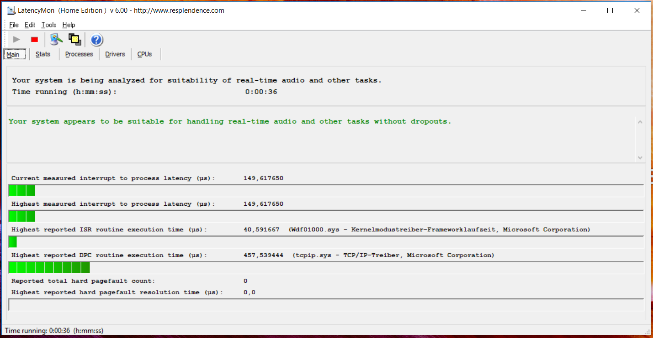Image resolution: width=653 pixels, height=338 pixels.
Task: Open the Help menu
Action: pyautogui.click(x=69, y=25)
